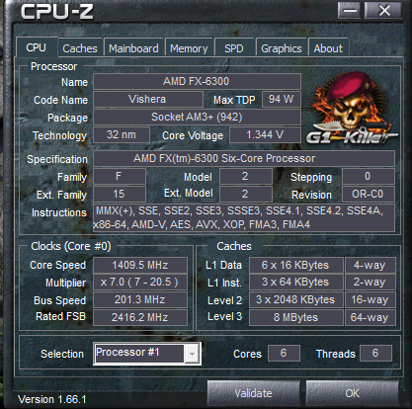
Task: Open the Graphics tab
Action: 282,48
